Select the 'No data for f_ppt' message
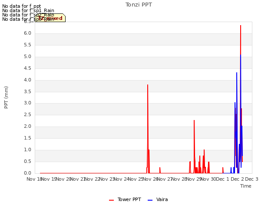This screenshot has height=208, width=278. pos(22,6)
